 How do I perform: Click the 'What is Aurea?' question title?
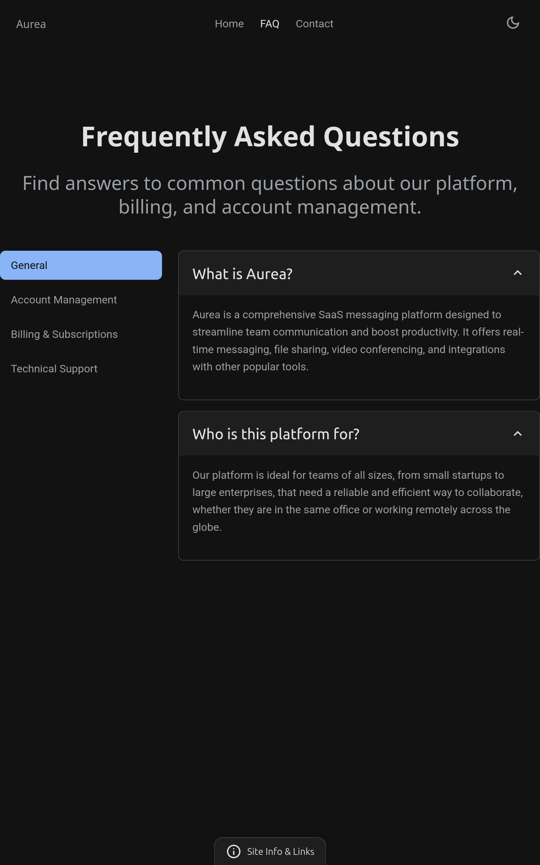click(x=242, y=274)
